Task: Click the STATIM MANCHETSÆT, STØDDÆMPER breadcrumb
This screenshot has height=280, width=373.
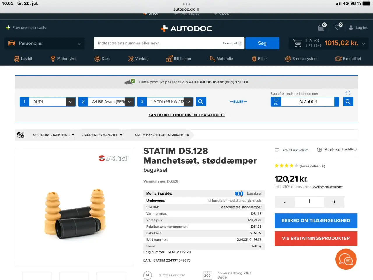Action: point(162,135)
